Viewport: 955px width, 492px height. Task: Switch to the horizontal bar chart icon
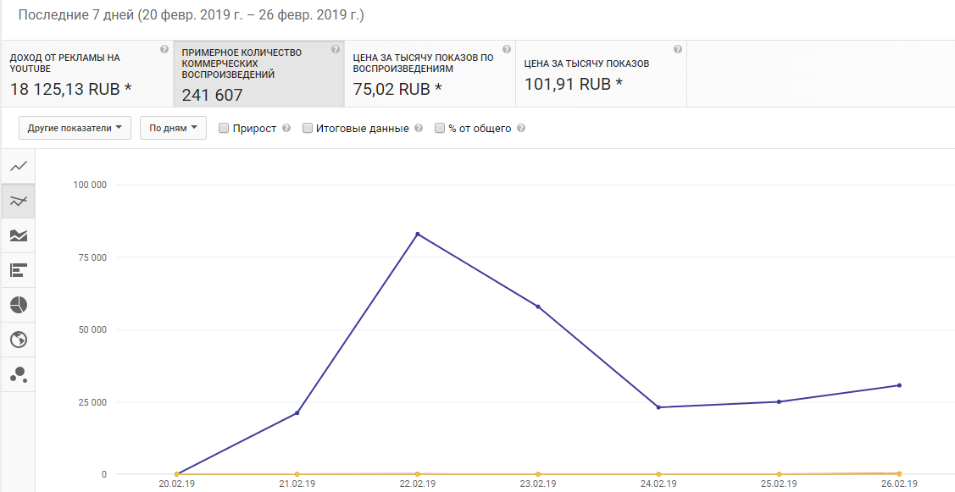click(19, 270)
